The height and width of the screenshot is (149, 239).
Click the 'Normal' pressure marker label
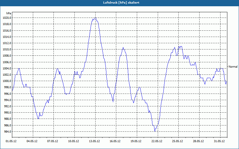tap(233, 67)
